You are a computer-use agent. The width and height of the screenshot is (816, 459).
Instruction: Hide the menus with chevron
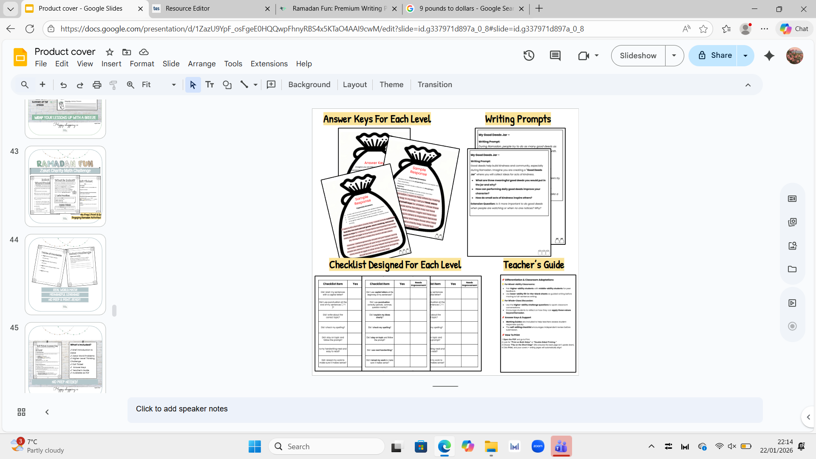point(748,85)
